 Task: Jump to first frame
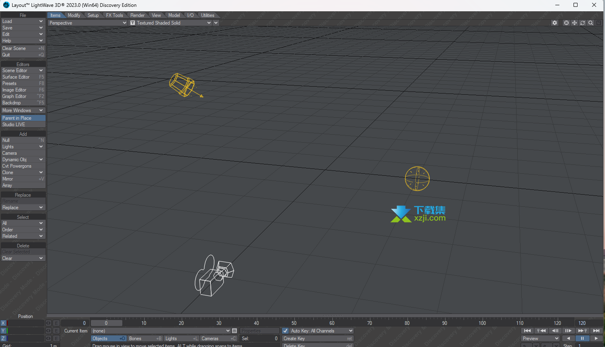[527, 331]
